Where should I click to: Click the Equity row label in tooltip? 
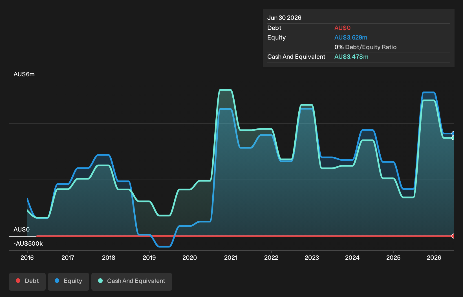pyautogui.click(x=276, y=38)
